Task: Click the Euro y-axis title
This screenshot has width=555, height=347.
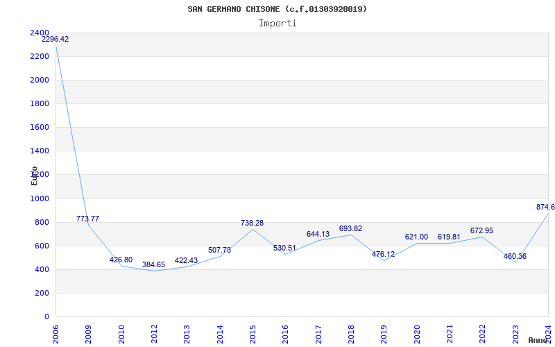Action: 34,176
